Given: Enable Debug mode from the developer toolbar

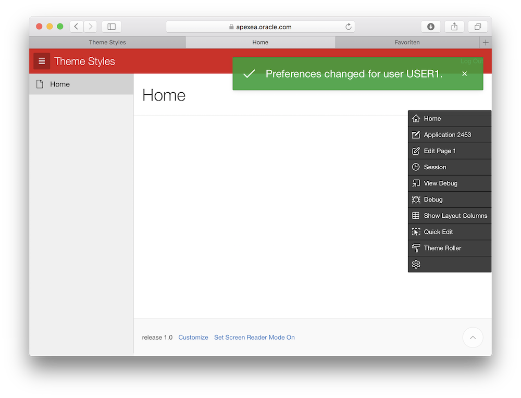Looking at the screenshot, I should click(x=433, y=199).
